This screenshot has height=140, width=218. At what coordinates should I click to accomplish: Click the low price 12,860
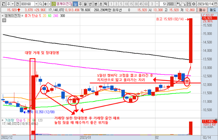190,10
